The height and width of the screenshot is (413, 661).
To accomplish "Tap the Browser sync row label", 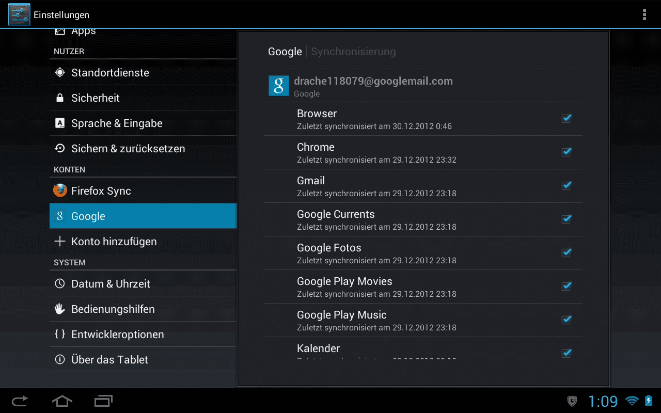I will (x=317, y=114).
